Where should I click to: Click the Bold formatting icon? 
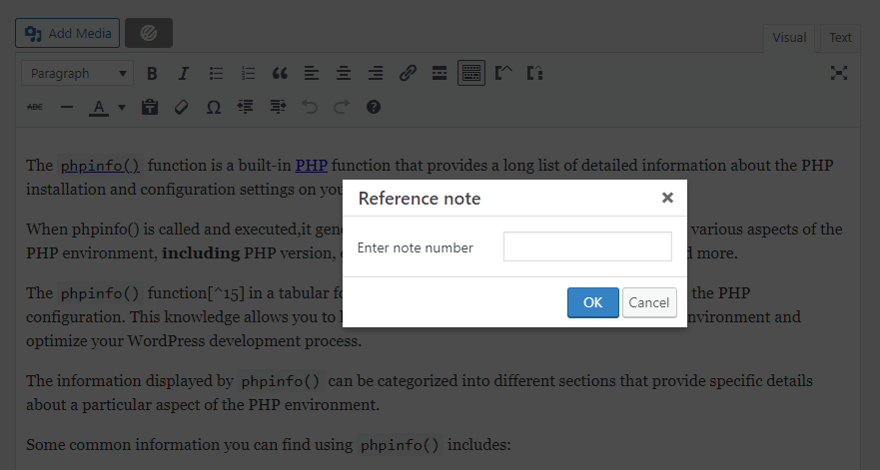(x=152, y=73)
